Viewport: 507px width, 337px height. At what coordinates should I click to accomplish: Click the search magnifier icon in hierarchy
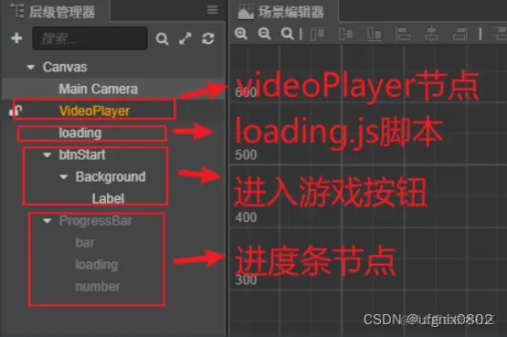[x=162, y=38]
